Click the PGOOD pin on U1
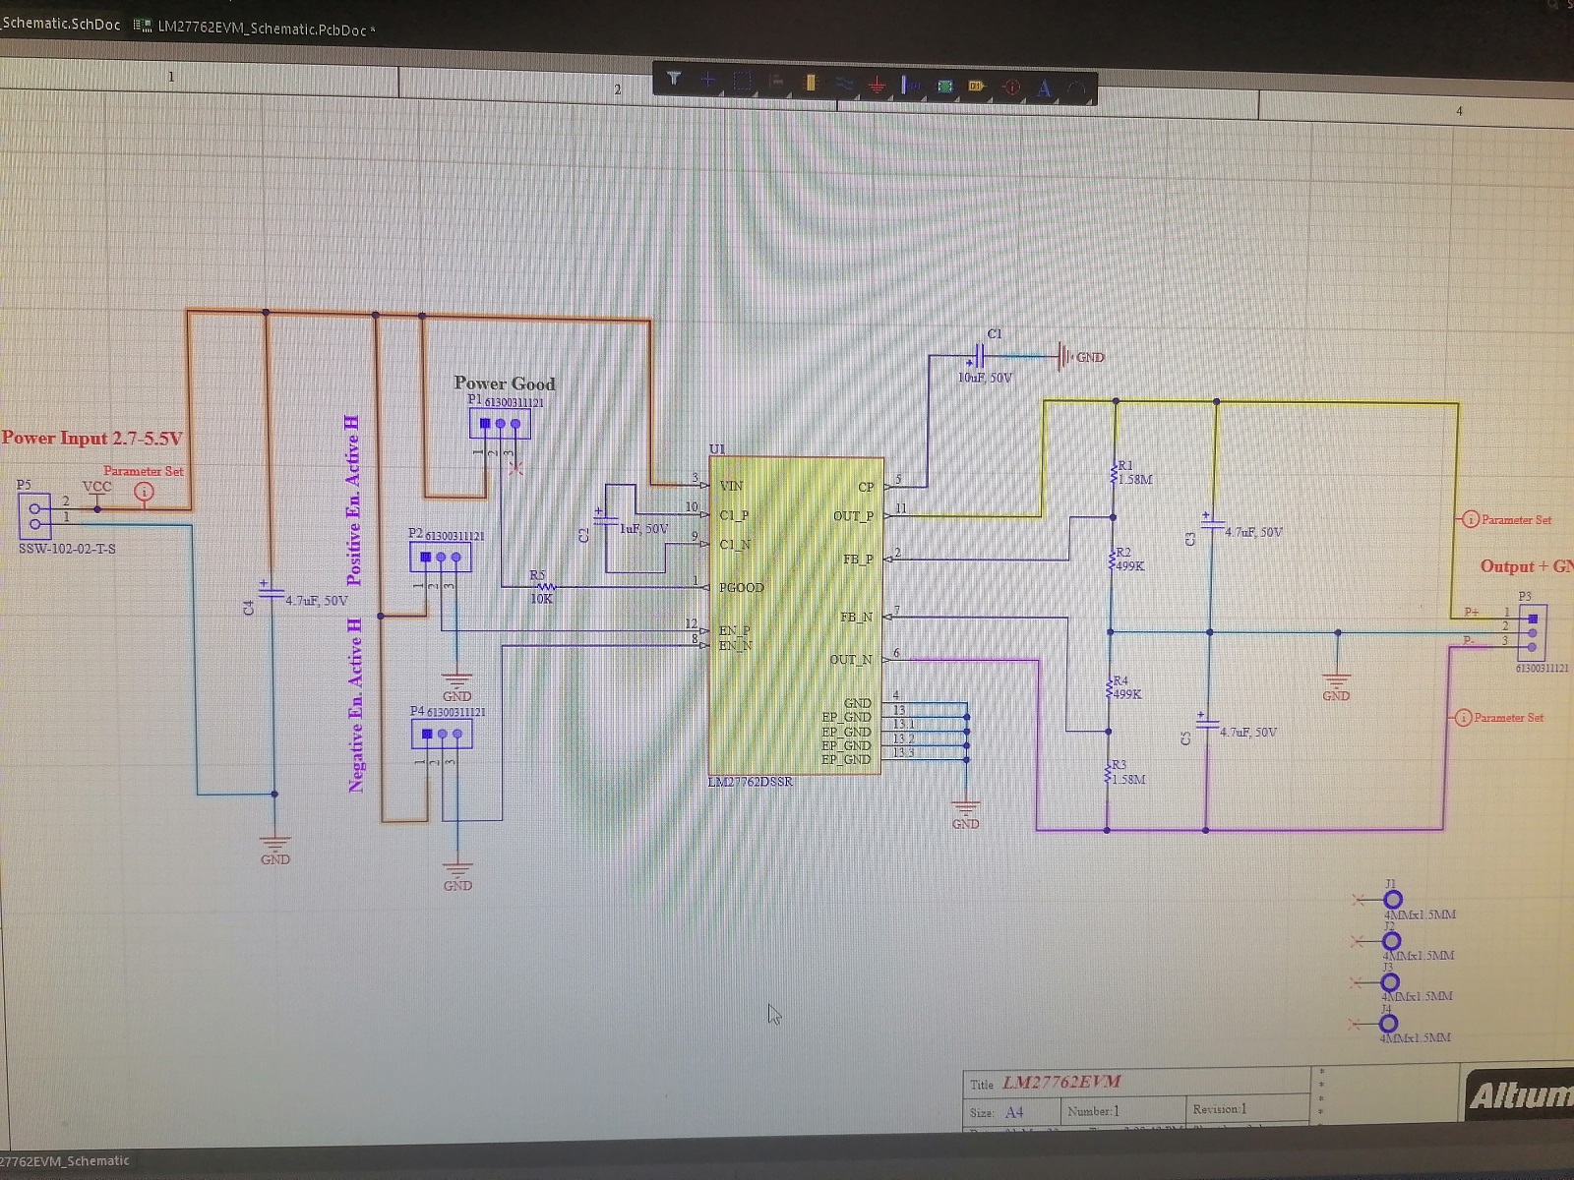Image resolution: width=1574 pixels, height=1180 pixels. coord(741,588)
